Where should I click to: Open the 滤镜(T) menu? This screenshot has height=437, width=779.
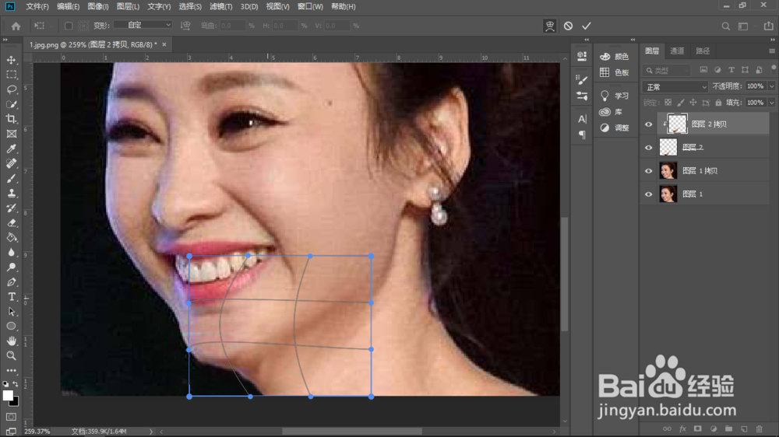click(x=220, y=6)
